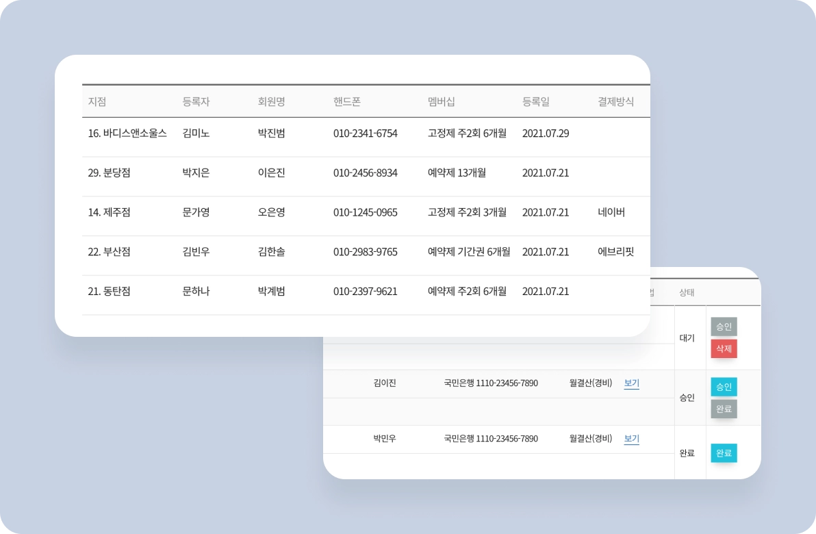Select the 결제방식 column header

pyautogui.click(x=615, y=101)
